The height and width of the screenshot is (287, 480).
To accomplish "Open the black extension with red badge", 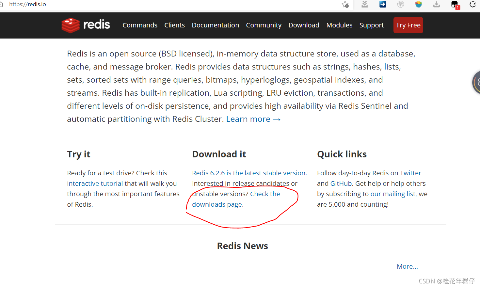I will pyautogui.click(x=455, y=5).
